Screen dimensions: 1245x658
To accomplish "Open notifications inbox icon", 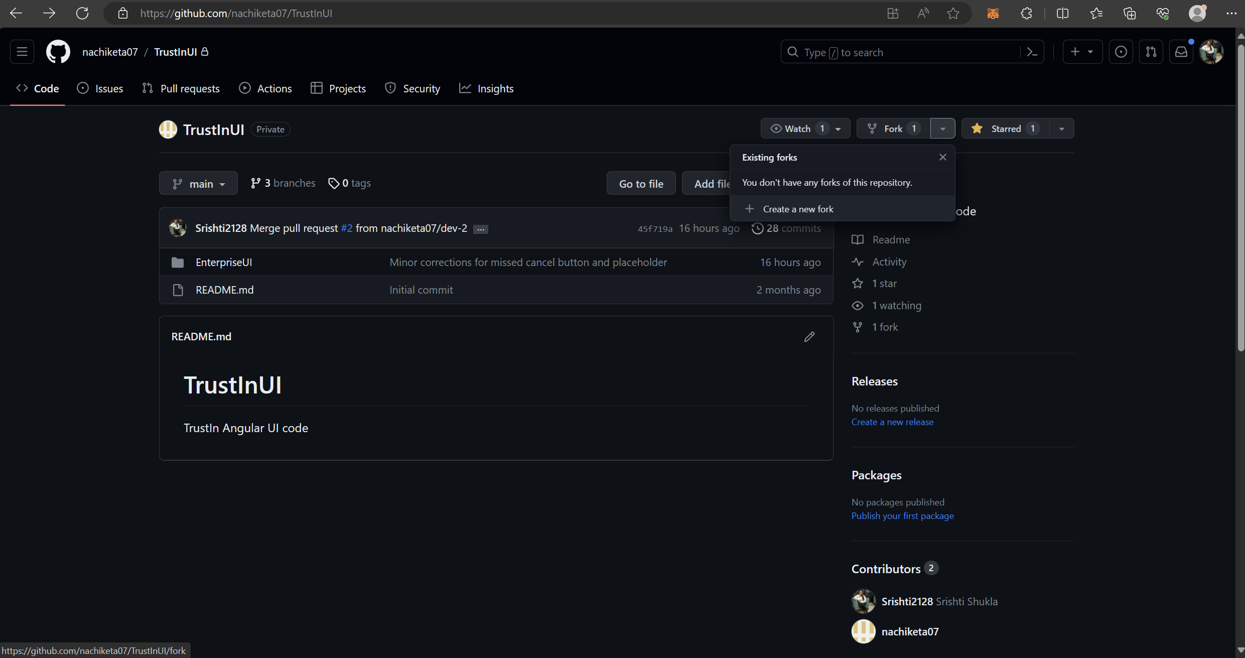I will point(1181,52).
